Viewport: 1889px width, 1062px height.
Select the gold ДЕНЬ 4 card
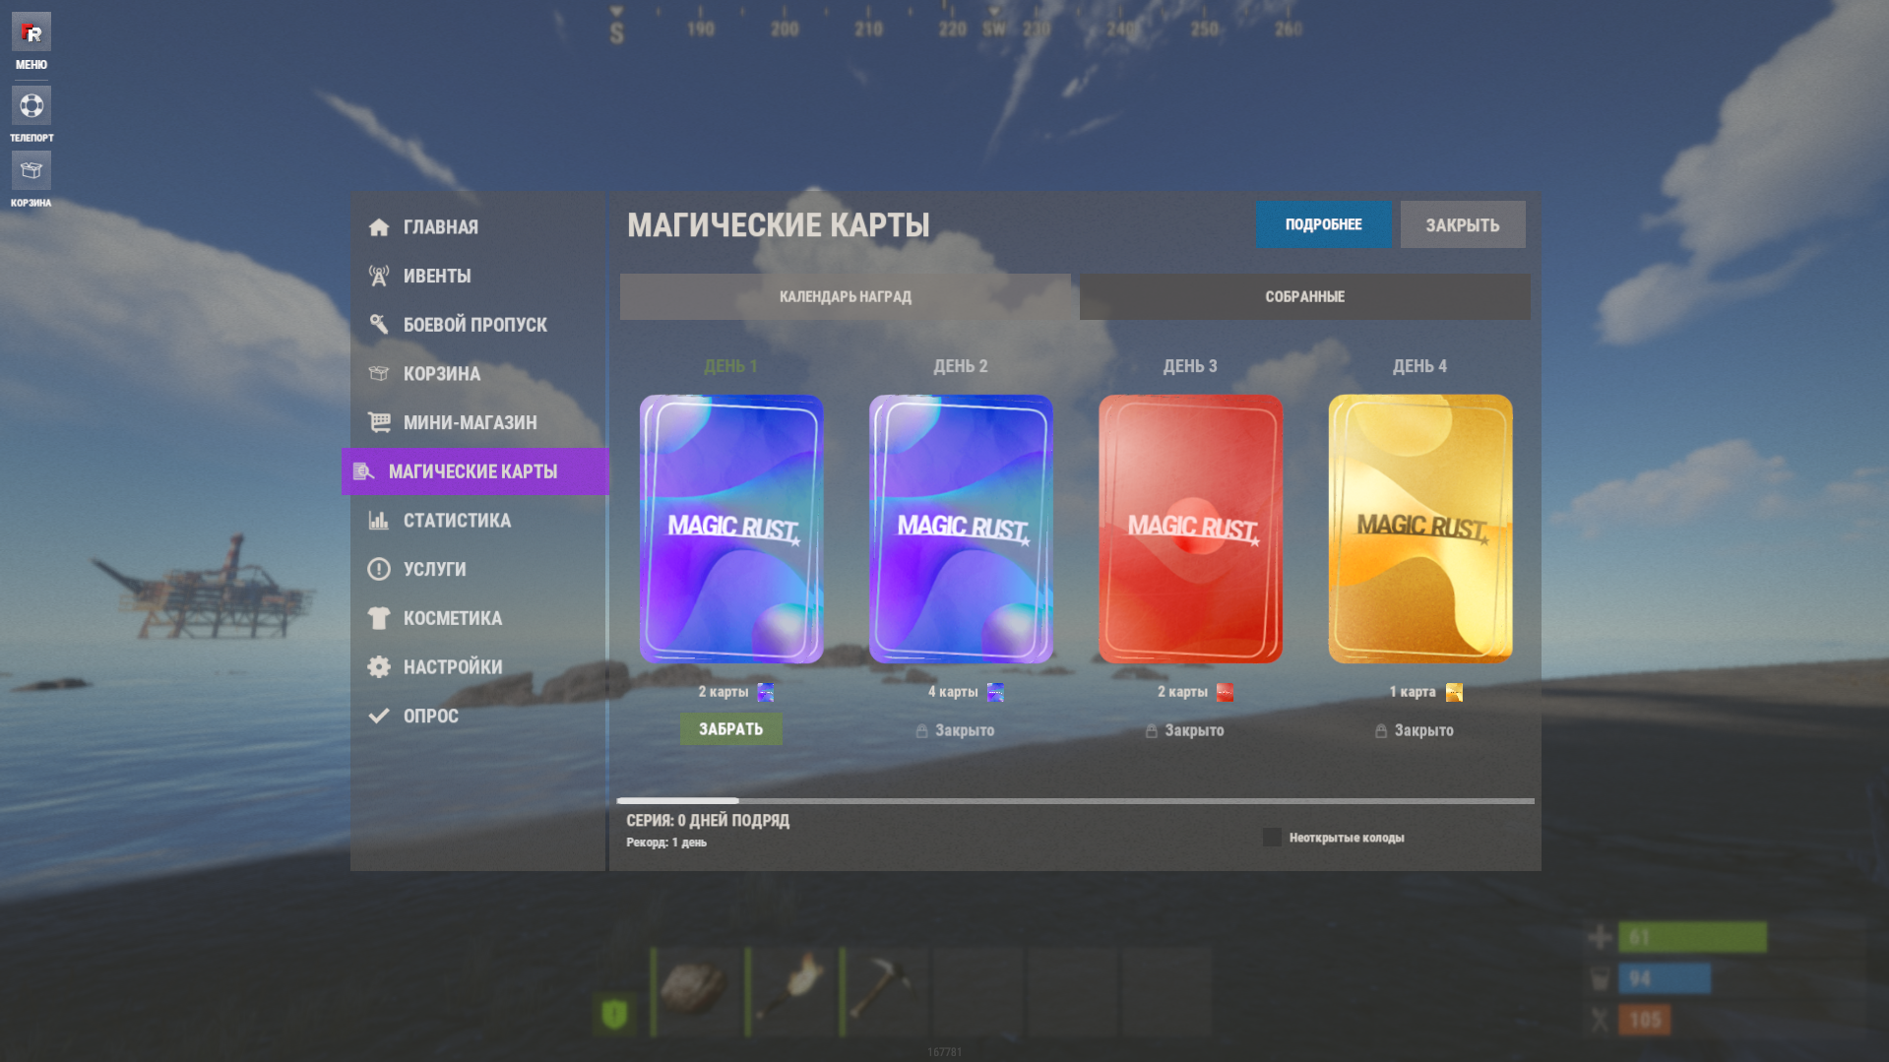click(1419, 529)
